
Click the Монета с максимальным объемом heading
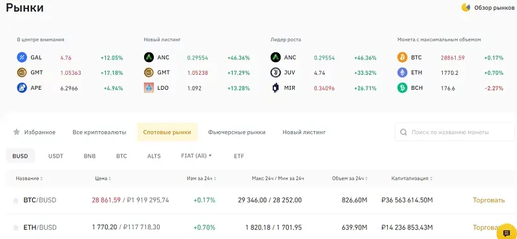pos(439,39)
